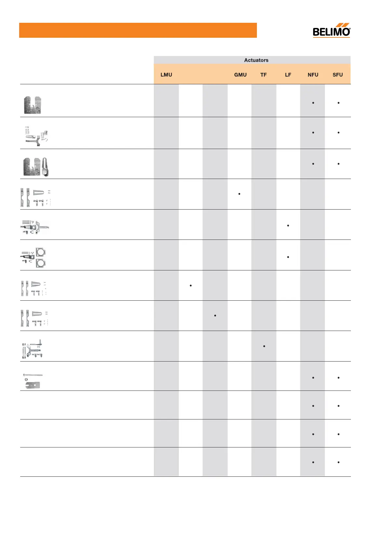Click the NFU column header
The image size is (387, 548).
coord(313,75)
